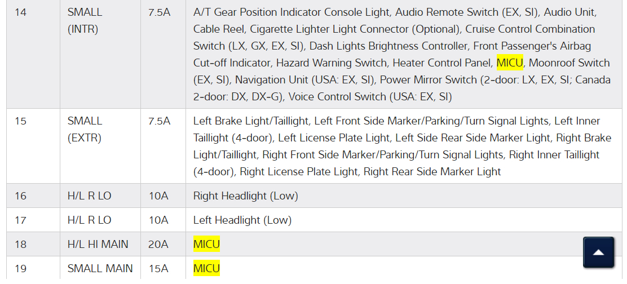Select the Right Headlight (Low) text
This screenshot has height=284, width=627.
245,196
